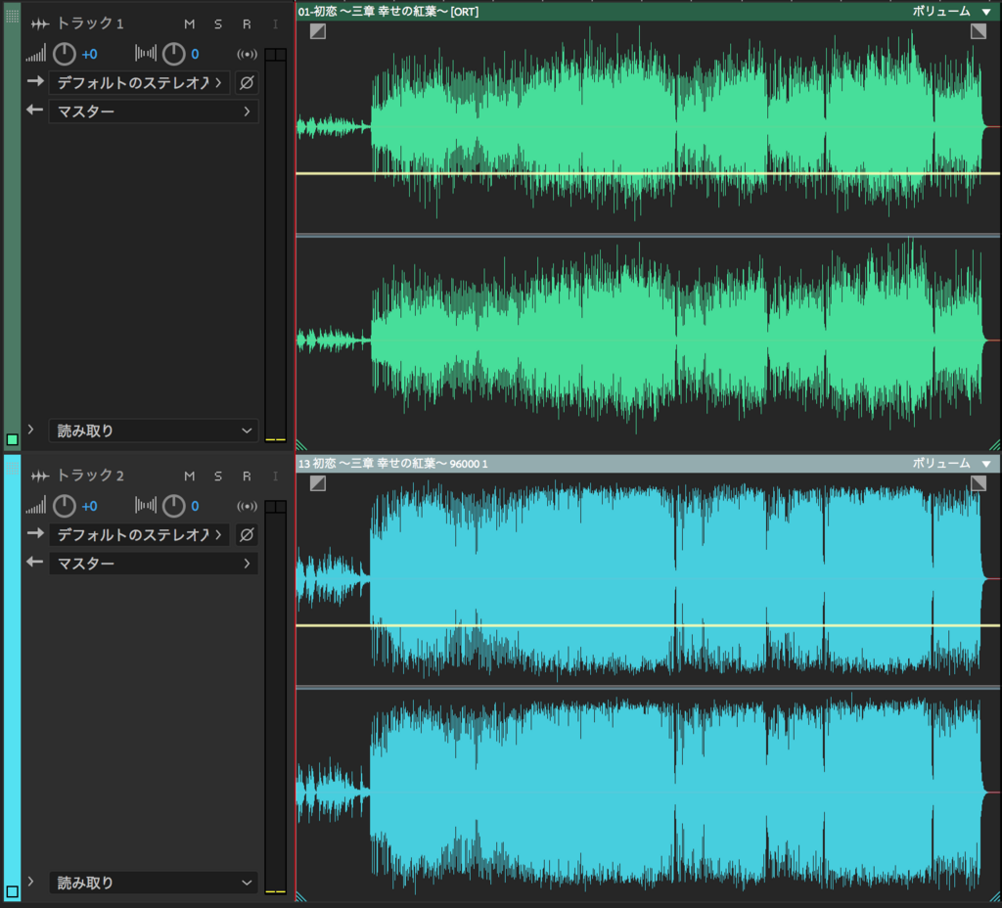Select clip title 01-初恋 [ORT]

[387, 12]
